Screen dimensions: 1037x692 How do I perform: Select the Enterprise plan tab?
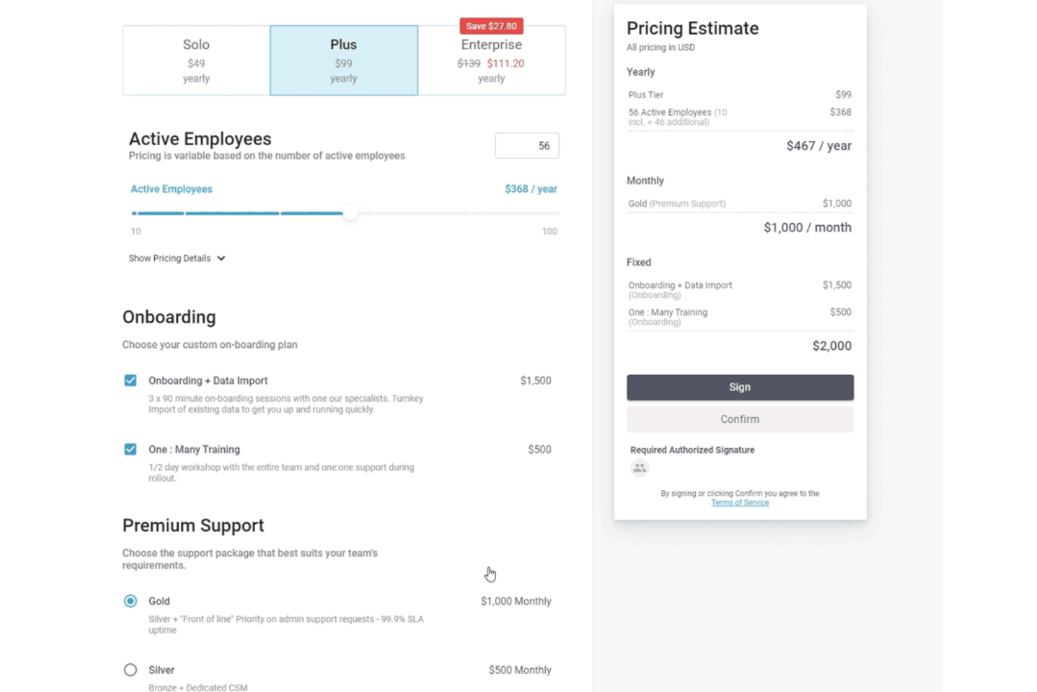pos(492,60)
